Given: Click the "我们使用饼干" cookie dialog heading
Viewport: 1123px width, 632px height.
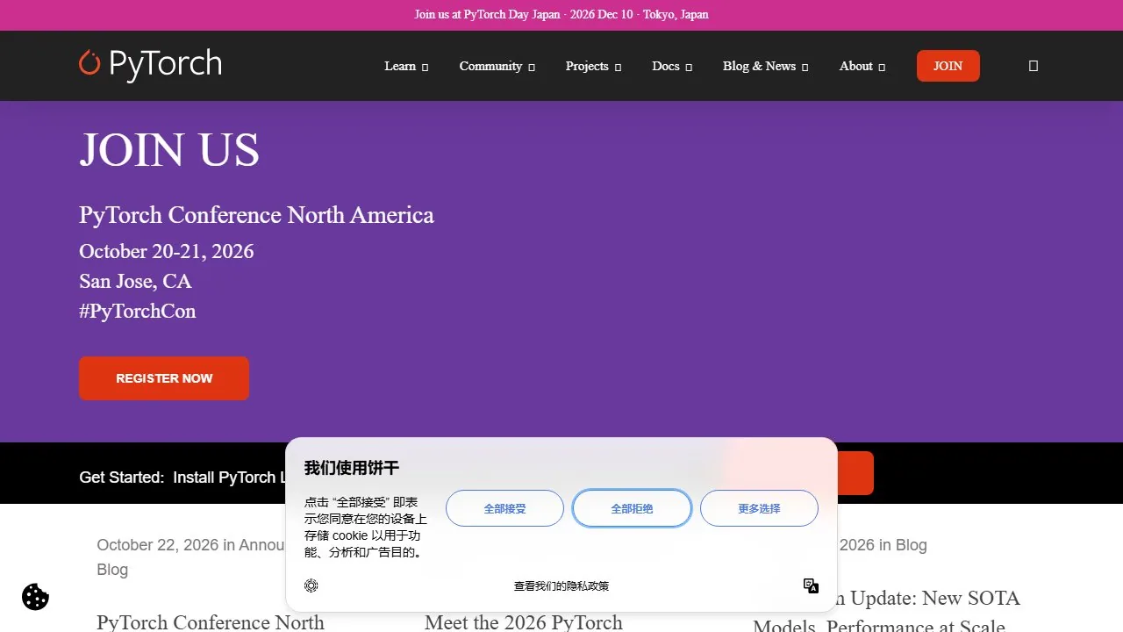Looking at the screenshot, I should point(352,468).
